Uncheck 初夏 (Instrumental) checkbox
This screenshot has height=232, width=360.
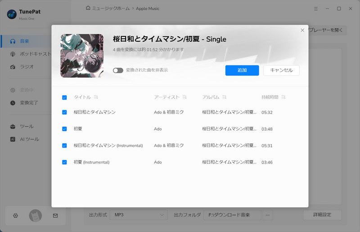[64, 162]
